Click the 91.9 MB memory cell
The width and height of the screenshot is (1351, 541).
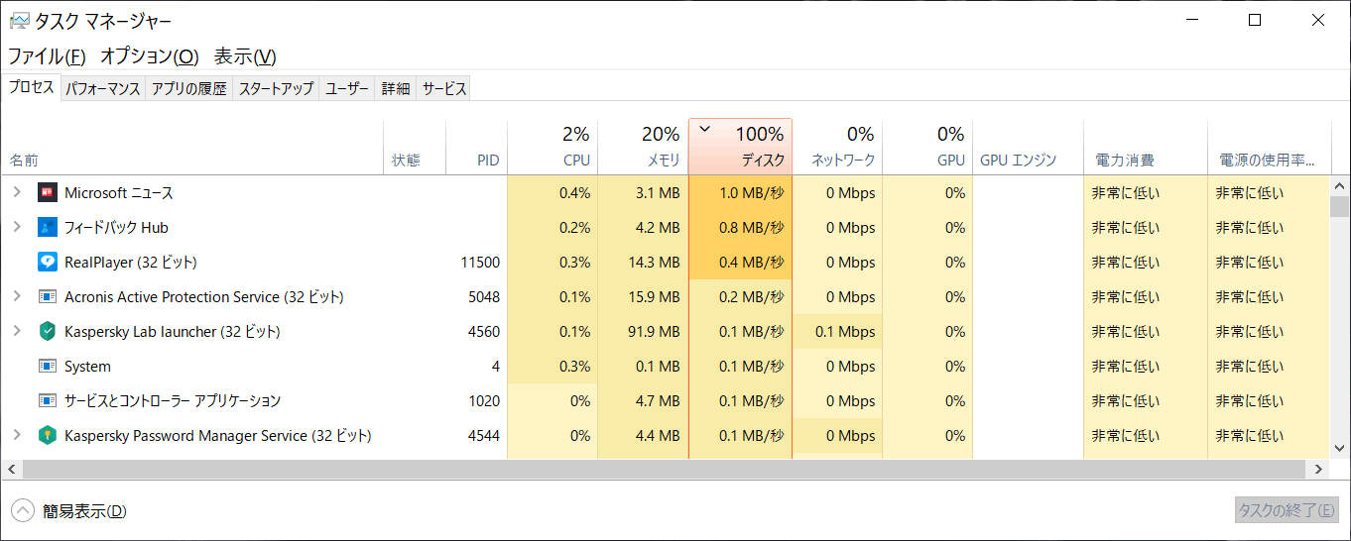click(x=643, y=331)
